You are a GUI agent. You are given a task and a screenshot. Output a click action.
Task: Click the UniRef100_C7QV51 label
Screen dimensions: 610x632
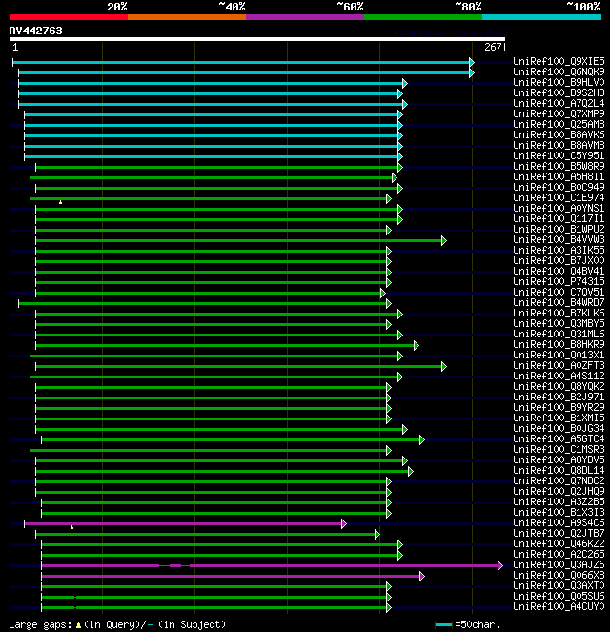pos(559,292)
